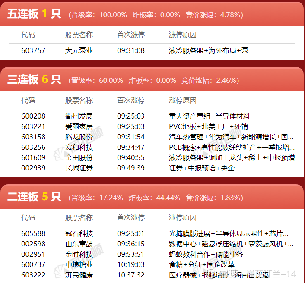Select stock code 603757
305x283 pixels.
pyautogui.click(x=33, y=51)
